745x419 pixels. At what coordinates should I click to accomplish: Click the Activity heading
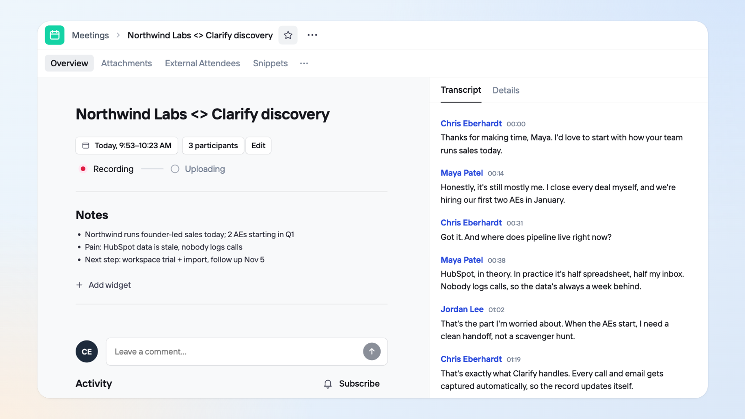tap(93, 384)
